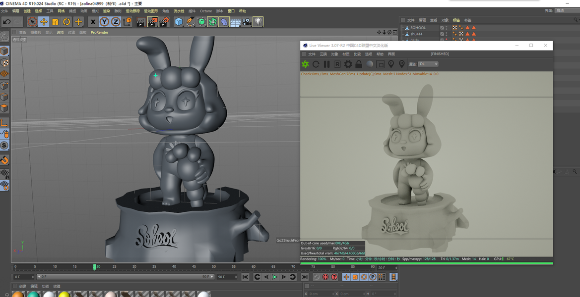580x297 pixels.
Task: Toggle visibility dots of shu414 object
Action: point(447,34)
